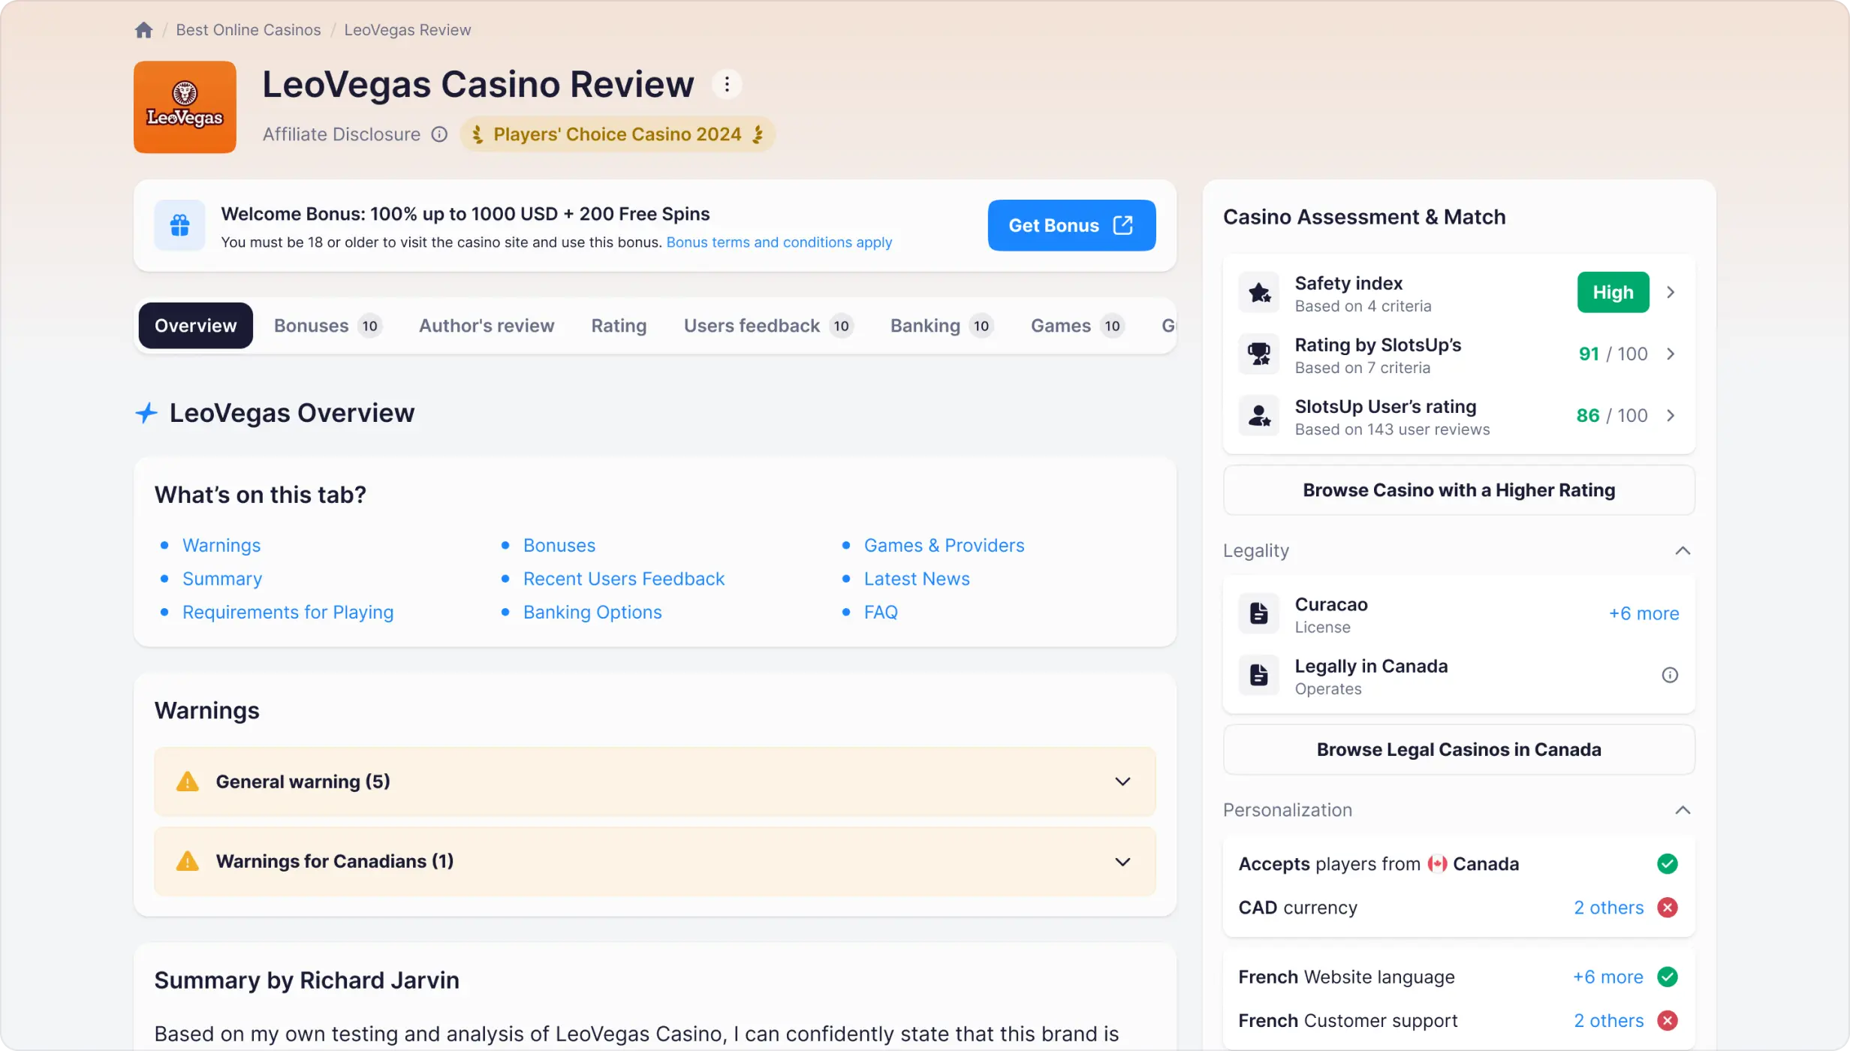Click the Safety index star icon

click(x=1259, y=292)
